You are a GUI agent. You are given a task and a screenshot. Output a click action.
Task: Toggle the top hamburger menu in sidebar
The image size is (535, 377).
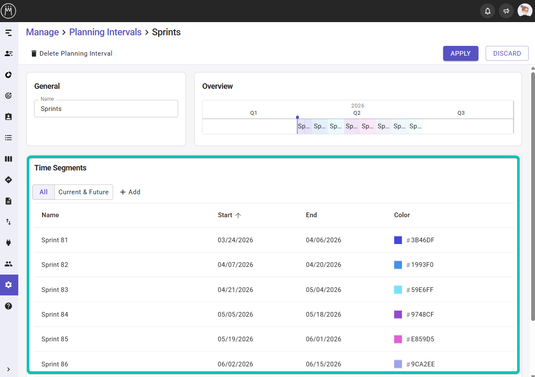click(9, 33)
